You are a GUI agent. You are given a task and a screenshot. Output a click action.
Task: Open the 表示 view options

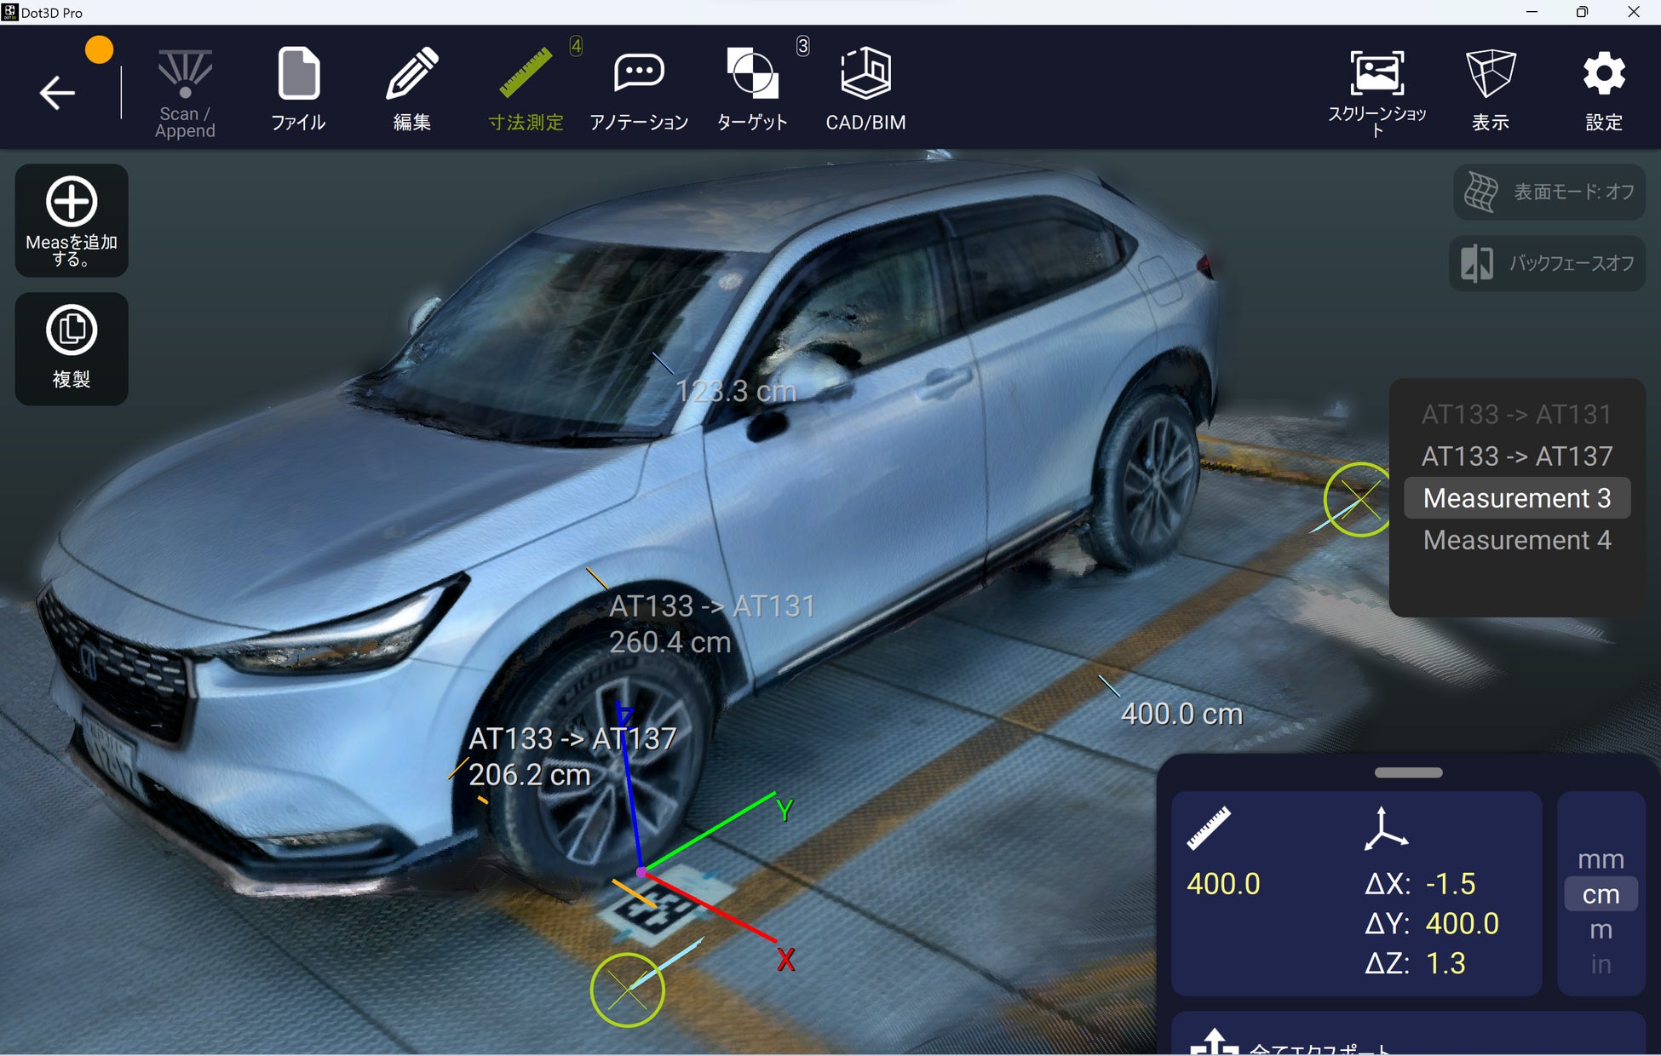[1490, 89]
